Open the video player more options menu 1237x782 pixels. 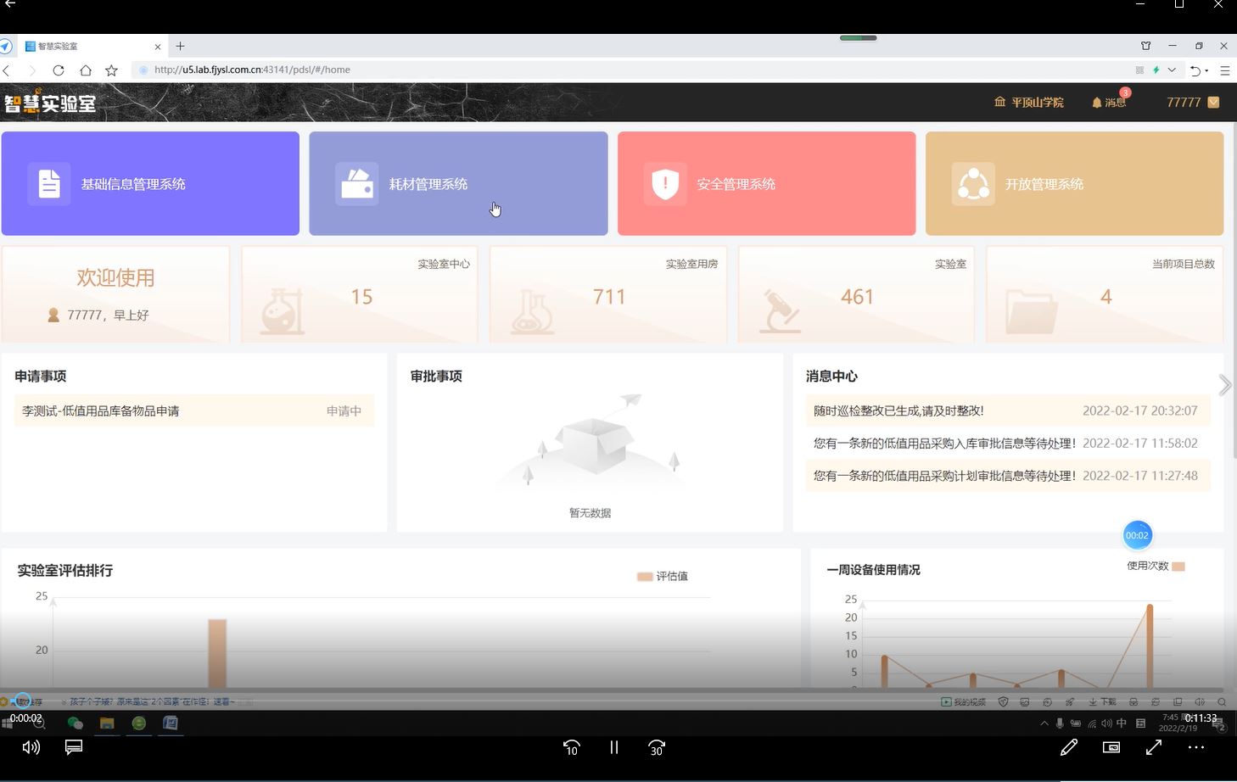point(1196,747)
